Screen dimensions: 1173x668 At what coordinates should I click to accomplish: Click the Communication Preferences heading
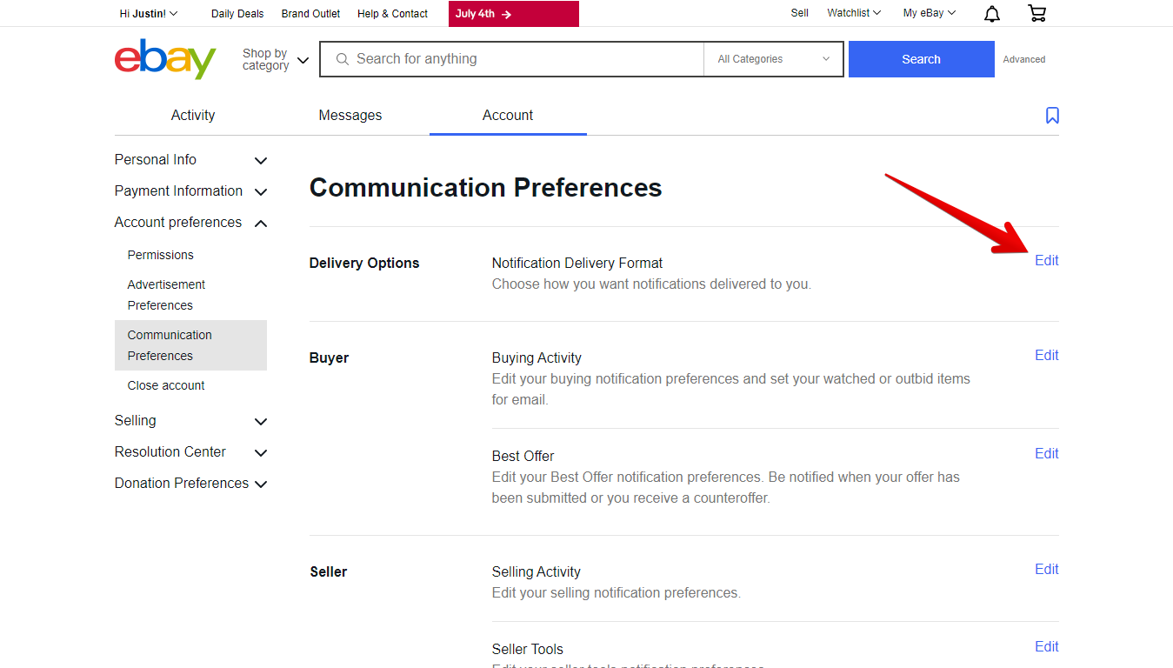click(x=486, y=188)
